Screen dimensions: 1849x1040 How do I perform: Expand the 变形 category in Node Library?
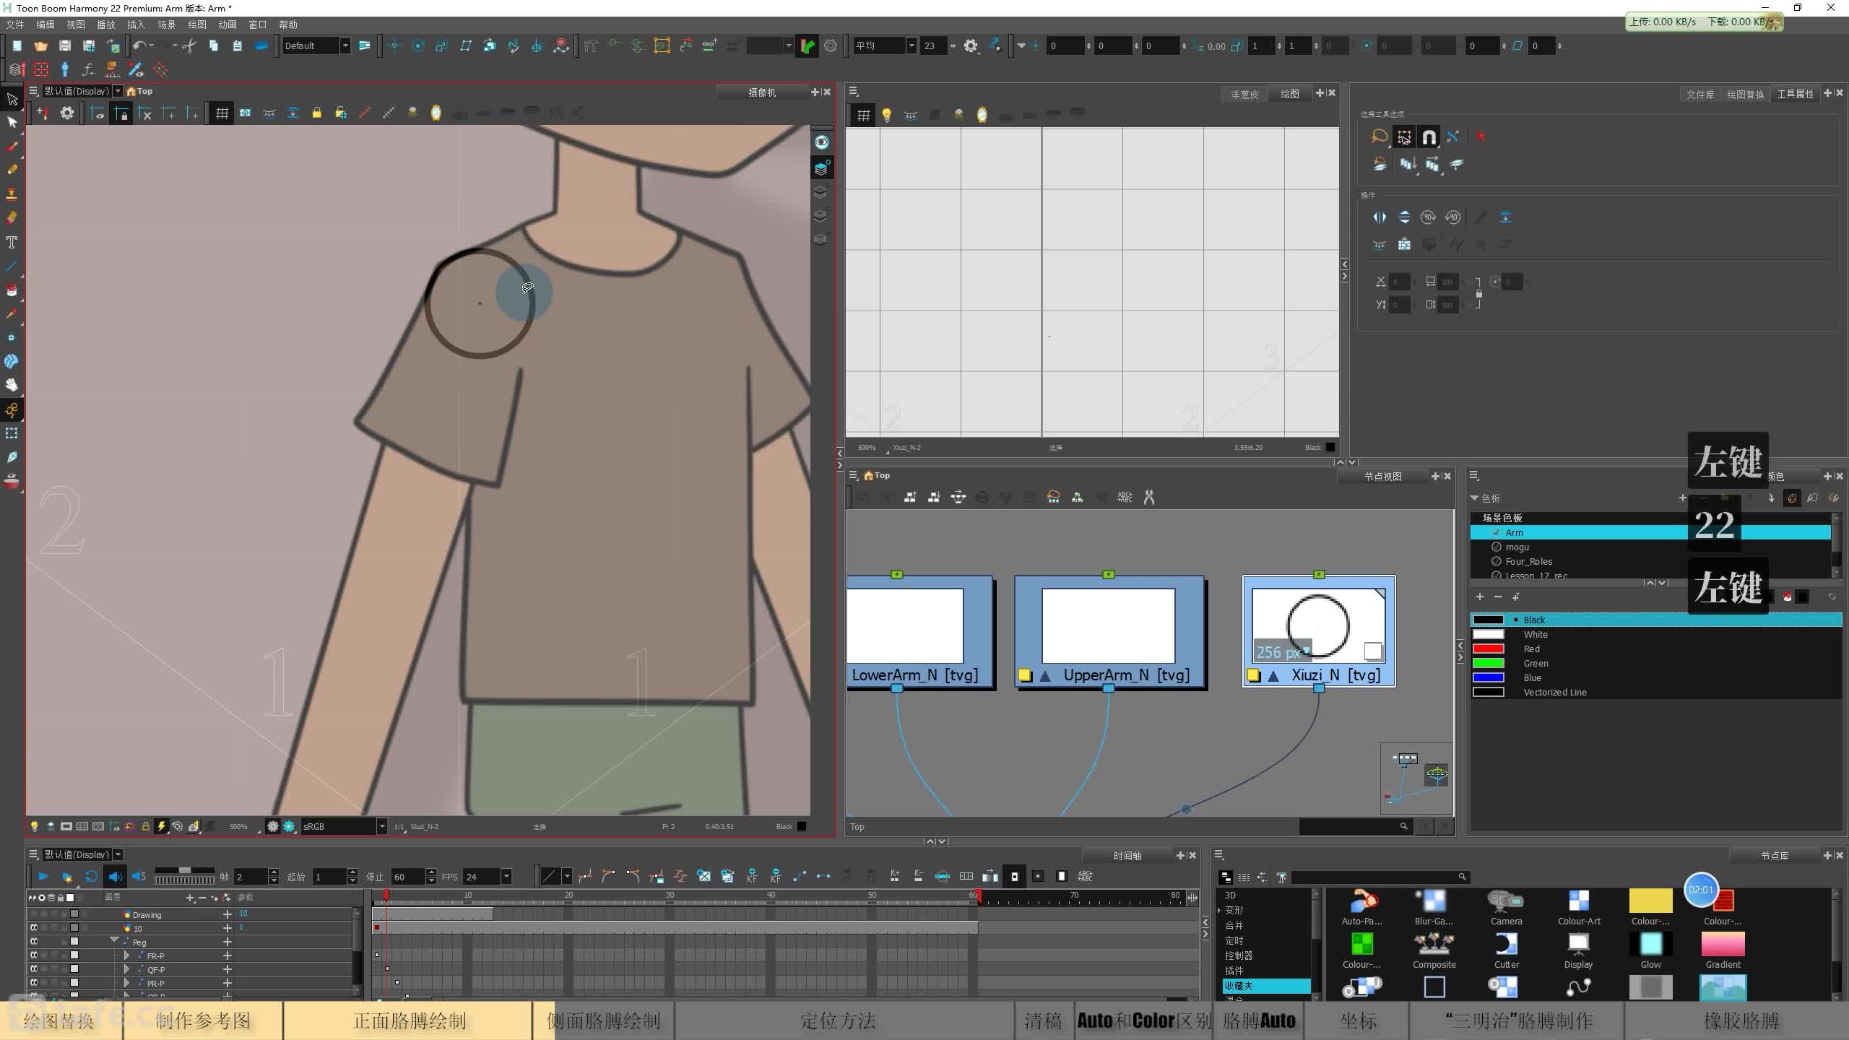(x=1221, y=910)
